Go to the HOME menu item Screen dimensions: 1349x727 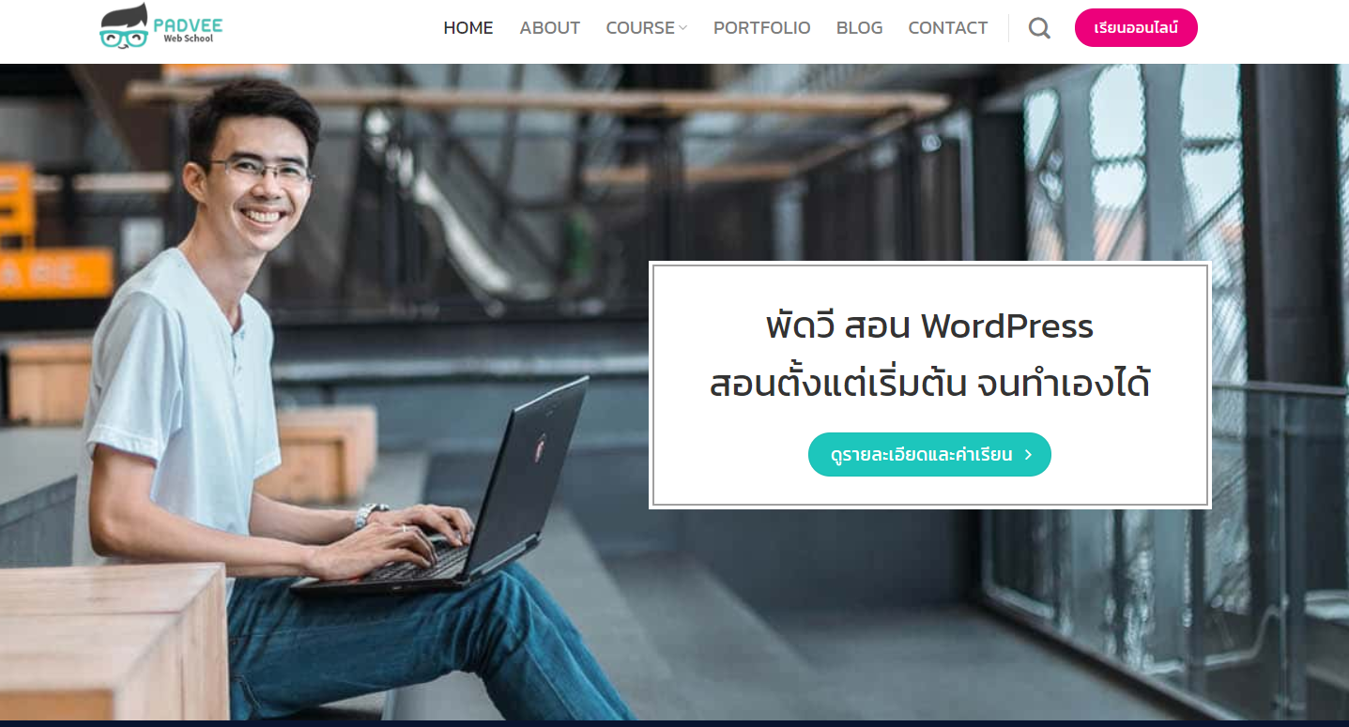(x=468, y=28)
